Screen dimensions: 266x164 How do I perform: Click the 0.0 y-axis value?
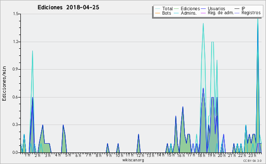tap(16, 152)
